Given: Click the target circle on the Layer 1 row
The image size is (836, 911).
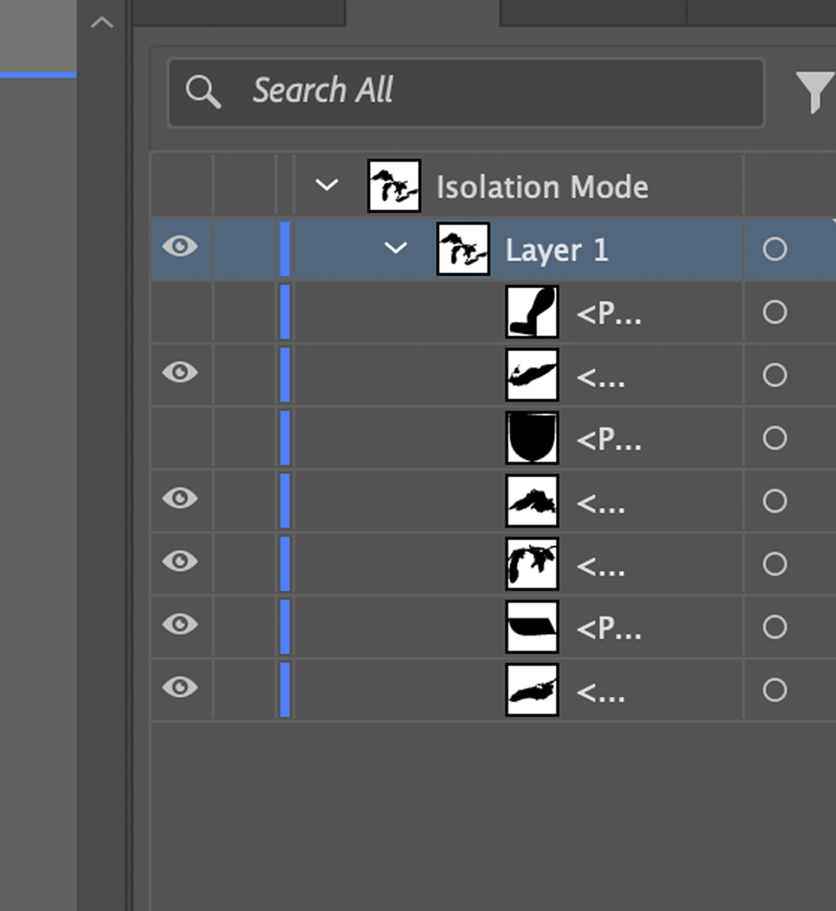Looking at the screenshot, I should (x=774, y=249).
